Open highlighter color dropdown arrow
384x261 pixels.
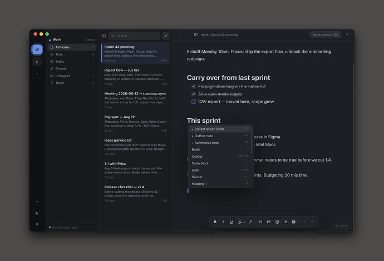coord(244,222)
